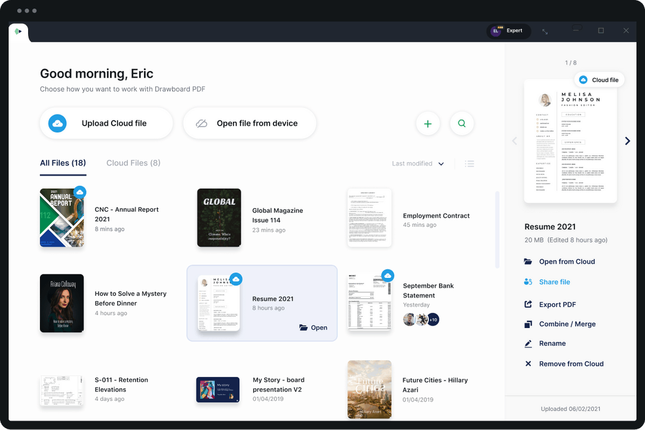Image resolution: width=645 pixels, height=430 pixels.
Task: Switch to the Cloud Files tab
Action: 133,163
